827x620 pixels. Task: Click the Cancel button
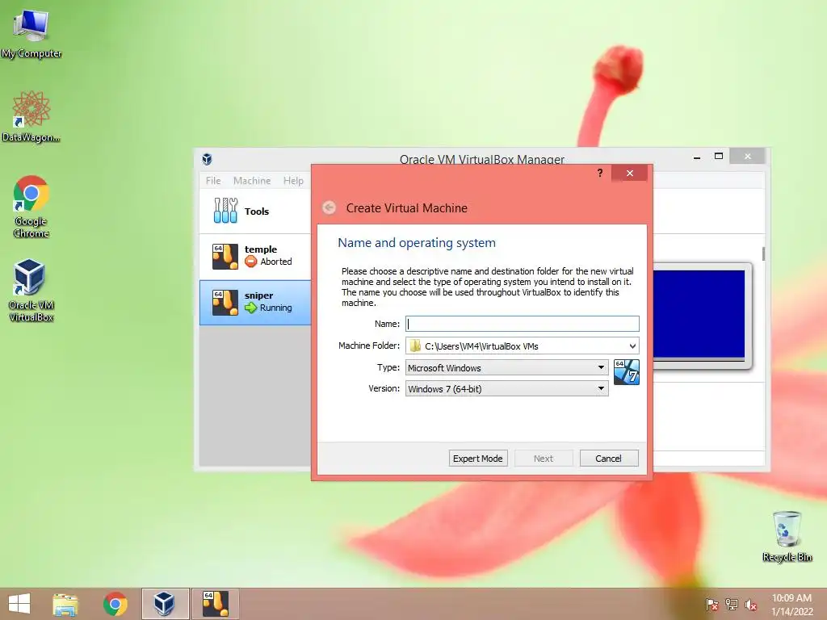609,459
